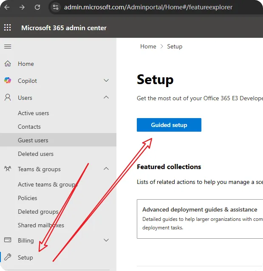Select Setup label in sidebar
The width and height of the screenshot is (263, 271).
click(x=25, y=257)
